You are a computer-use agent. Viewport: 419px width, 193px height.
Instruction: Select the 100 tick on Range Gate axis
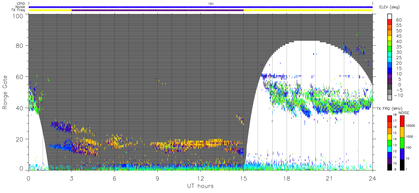18,16
